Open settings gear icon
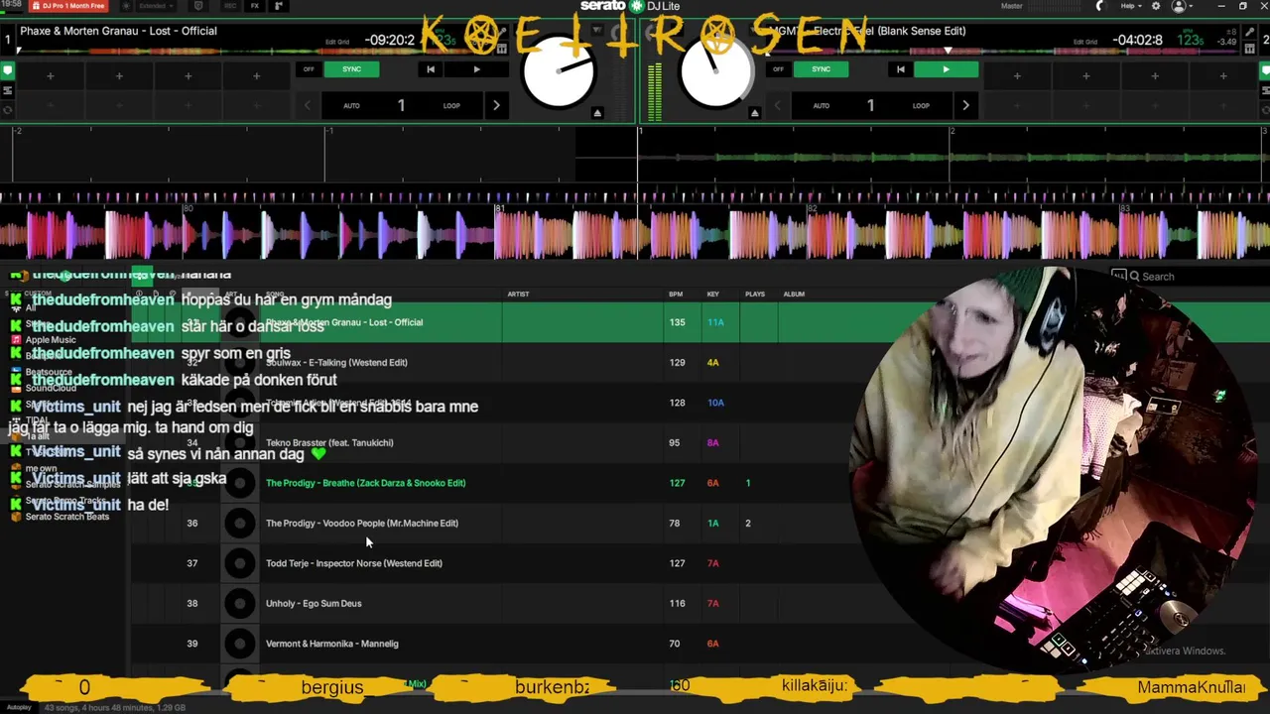The width and height of the screenshot is (1270, 714). [1155, 6]
